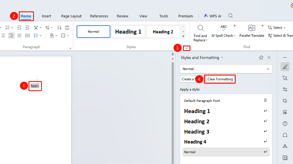
Task: Apply the Heading 1 gallery style
Action: (128, 32)
